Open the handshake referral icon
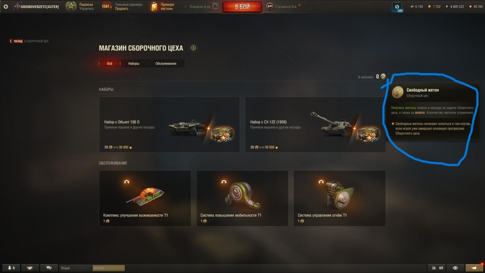The width and height of the screenshot is (485, 273). [30, 268]
